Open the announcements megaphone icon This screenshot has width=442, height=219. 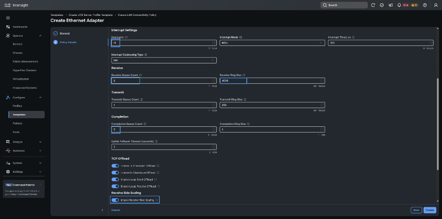[390, 5]
